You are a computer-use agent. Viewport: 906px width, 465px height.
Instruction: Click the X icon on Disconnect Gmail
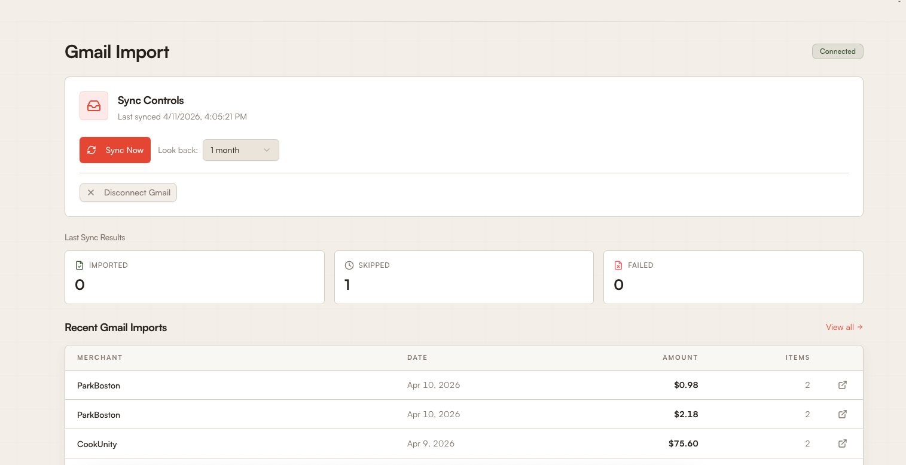91,192
